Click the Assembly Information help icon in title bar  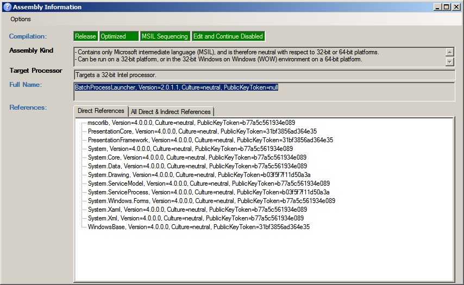(x=7, y=7)
